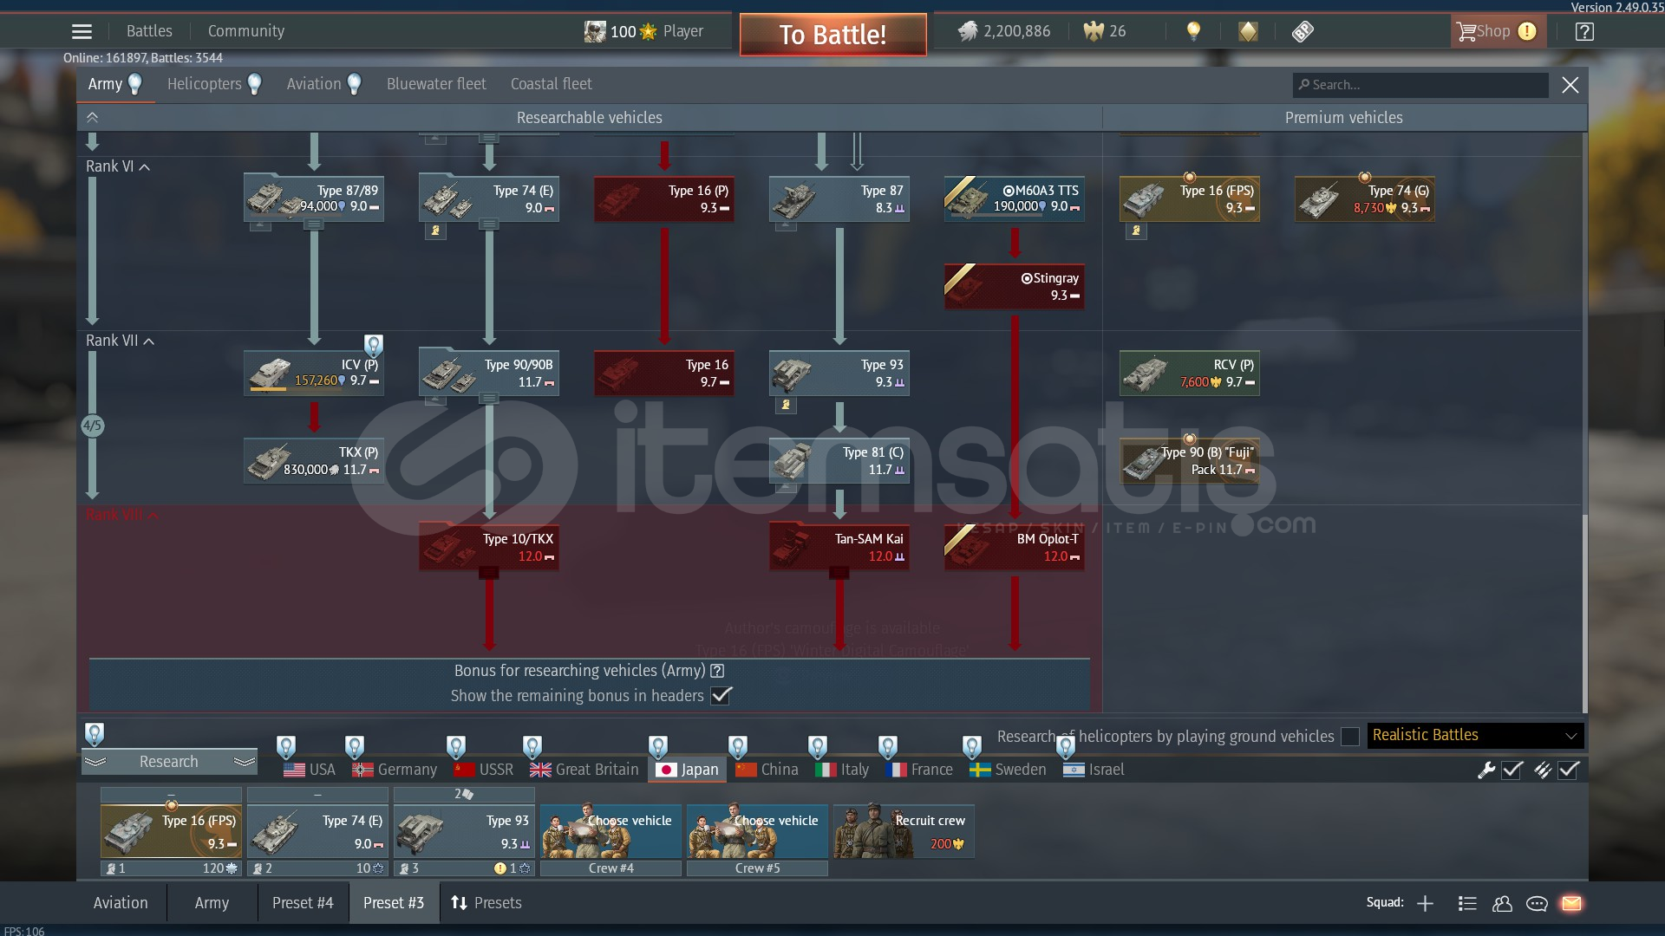Open the contacts people icon

[1502, 903]
